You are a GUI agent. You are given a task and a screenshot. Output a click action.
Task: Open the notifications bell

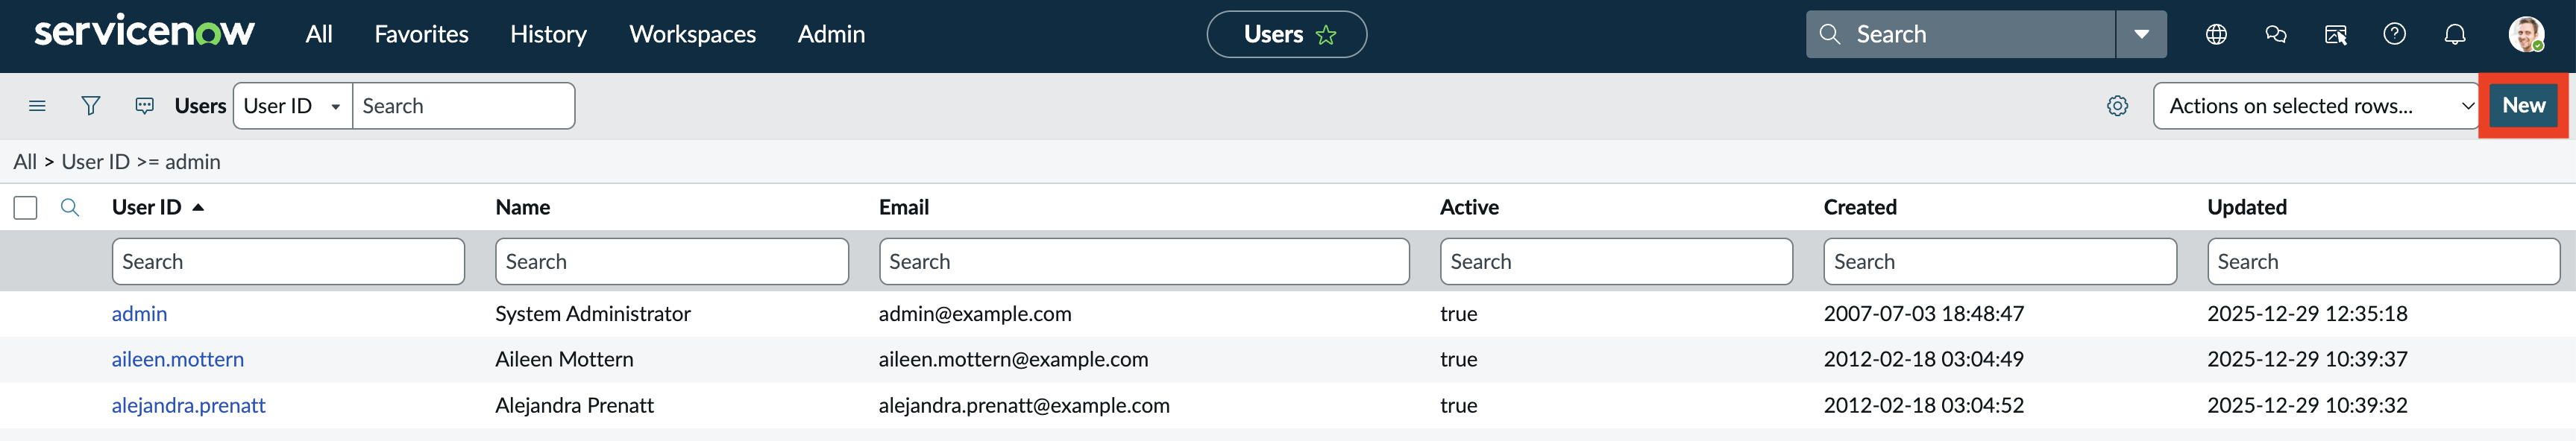(2454, 35)
